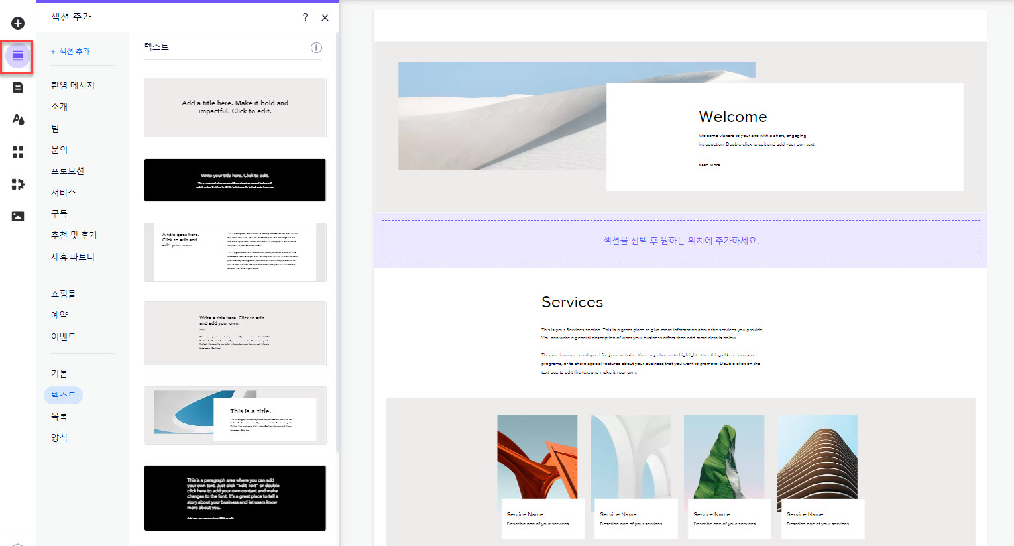The width and height of the screenshot is (1014, 546).
Task: Click the dashed section placement drop zone
Action: 681,240
